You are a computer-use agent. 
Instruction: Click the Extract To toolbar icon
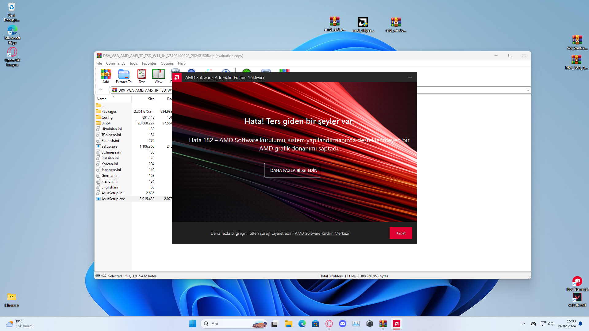[x=124, y=76]
